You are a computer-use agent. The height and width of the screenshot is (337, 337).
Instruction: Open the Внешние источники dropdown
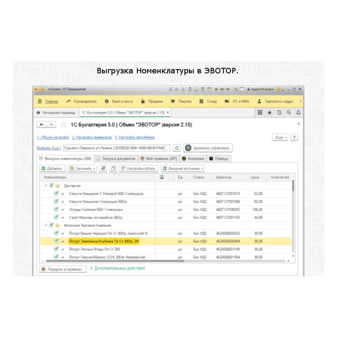tap(183, 168)
